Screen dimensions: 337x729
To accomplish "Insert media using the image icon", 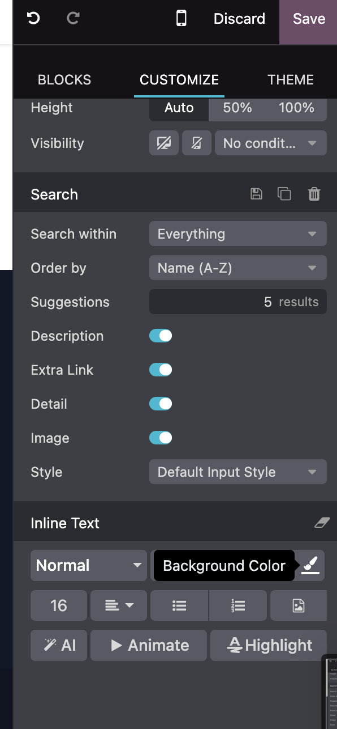I will coord(299,605).
